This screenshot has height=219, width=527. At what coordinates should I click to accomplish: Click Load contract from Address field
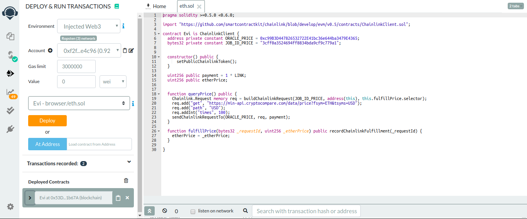(99, 144)
